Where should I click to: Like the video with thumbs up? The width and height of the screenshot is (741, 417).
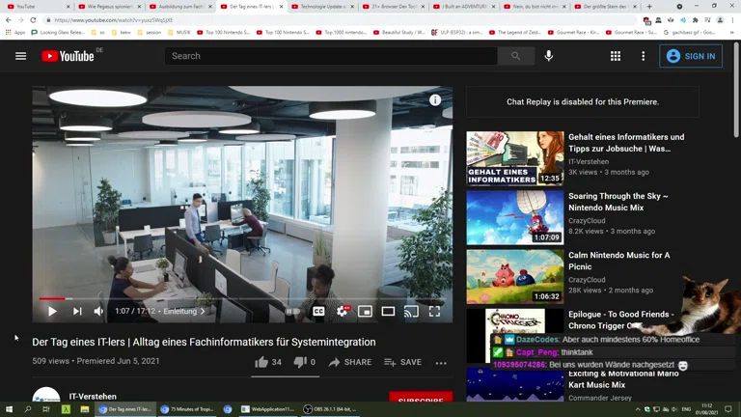pyautogui.click(x=261, y=363)
